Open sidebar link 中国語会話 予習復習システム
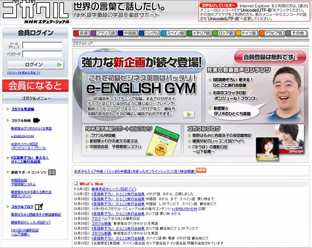This screenshot has width=312, height=248. [23, 182]
